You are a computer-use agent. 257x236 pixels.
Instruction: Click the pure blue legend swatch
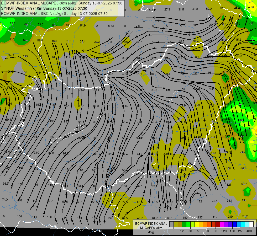click(235, 224)
